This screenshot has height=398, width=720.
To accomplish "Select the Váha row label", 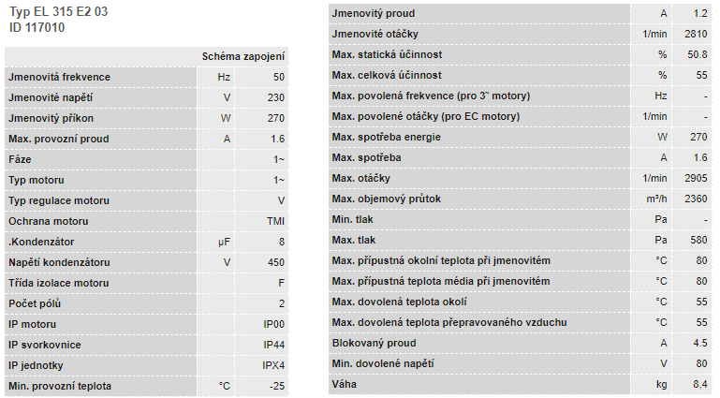I will tap(346, 384).
